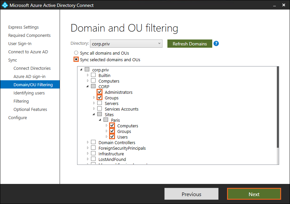This screenshot has width=290, height=204.
Task: Select Sync selected domains and OUs radio
Action: tap(76, 60)
